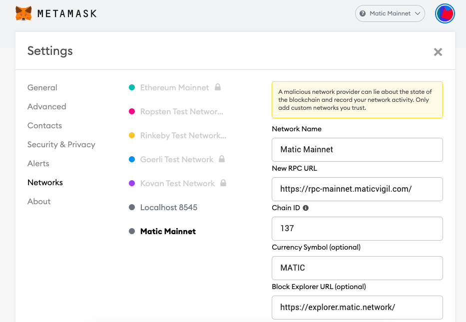Close the Settings panel
The image size is (466, 322).
438,52
